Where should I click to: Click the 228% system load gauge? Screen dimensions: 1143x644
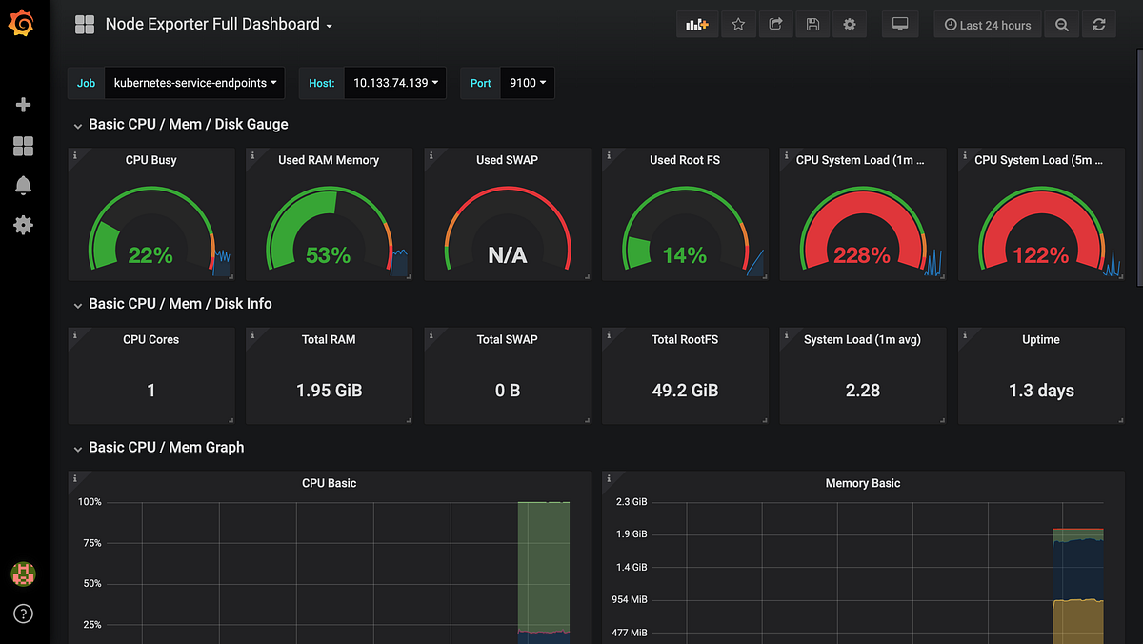(862, 229)
